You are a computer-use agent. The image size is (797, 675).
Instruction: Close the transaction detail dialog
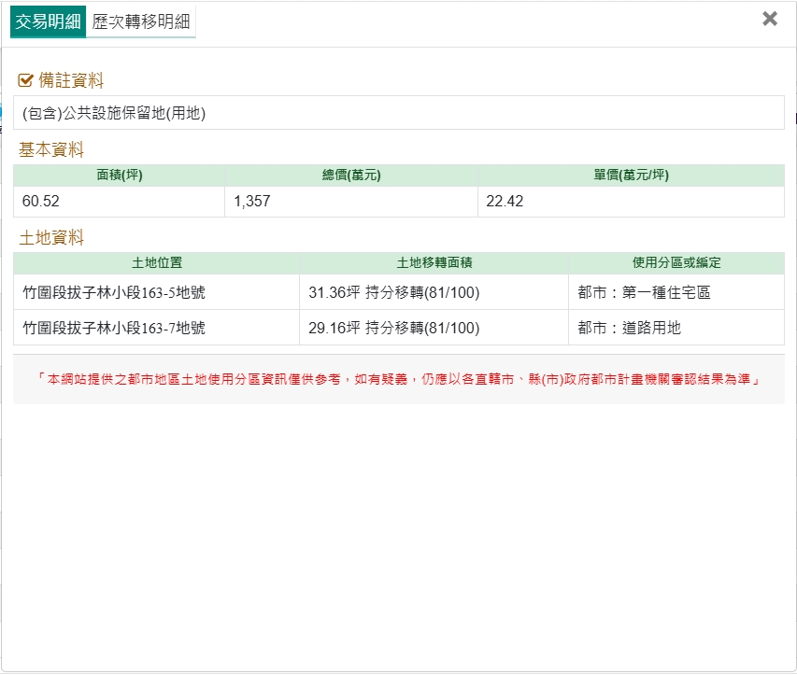[770, 19]
